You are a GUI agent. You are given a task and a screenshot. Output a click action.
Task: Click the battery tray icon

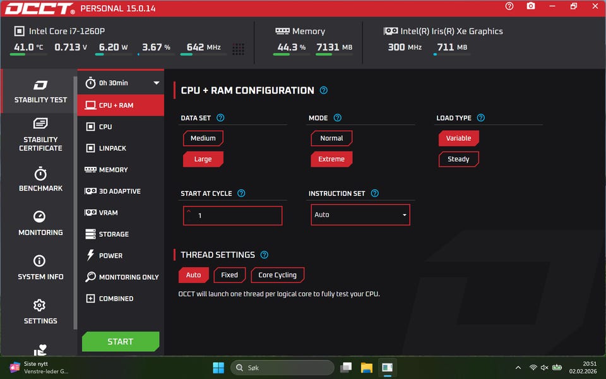[557, 368]
